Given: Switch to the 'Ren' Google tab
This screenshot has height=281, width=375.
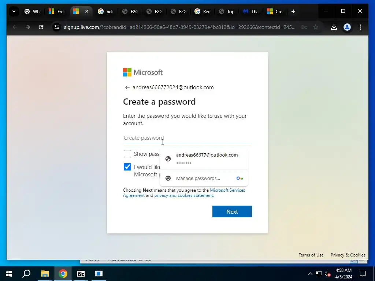Looking at the screenshot, I should pos(202,11).
